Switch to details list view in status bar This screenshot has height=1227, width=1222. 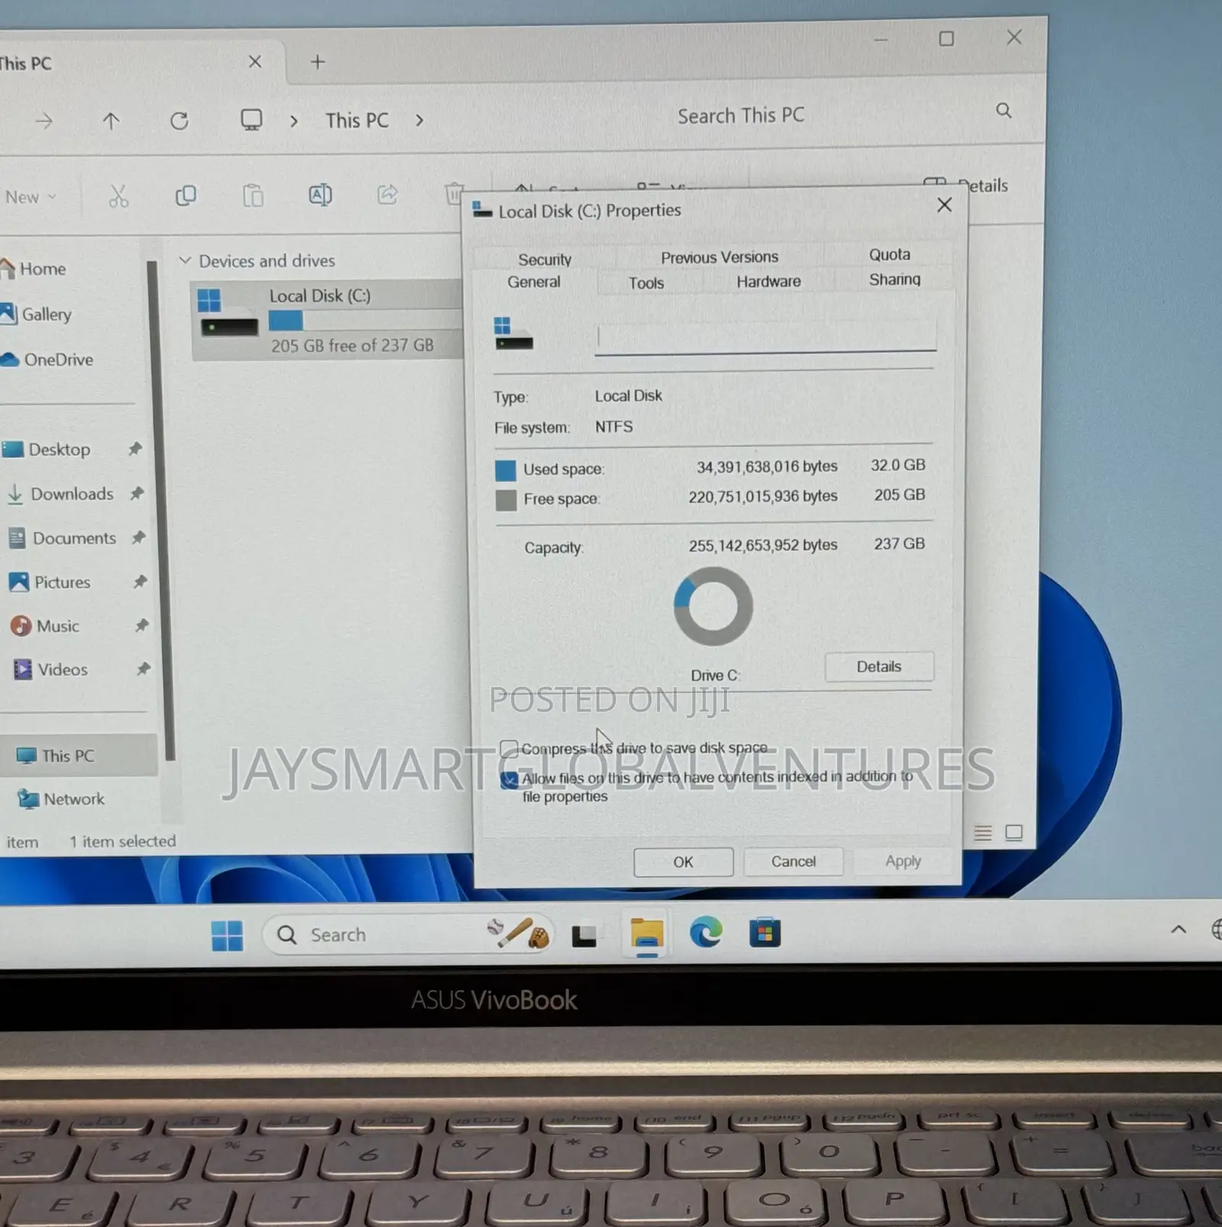coord(983,833)
